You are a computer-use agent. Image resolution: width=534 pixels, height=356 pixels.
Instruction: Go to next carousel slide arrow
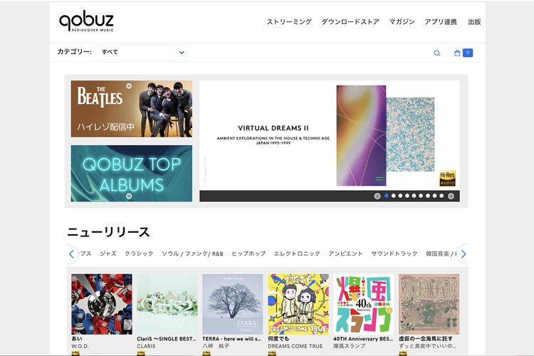click(x=451, y=197)
